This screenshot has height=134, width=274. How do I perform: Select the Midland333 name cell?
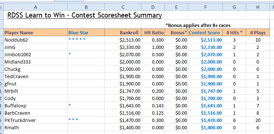click(35, 62)
